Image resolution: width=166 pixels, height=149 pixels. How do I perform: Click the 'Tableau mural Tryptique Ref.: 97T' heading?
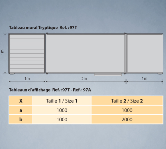point(43,28)
